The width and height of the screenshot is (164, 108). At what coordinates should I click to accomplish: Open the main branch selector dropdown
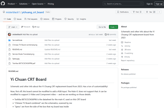click(13, 27)
